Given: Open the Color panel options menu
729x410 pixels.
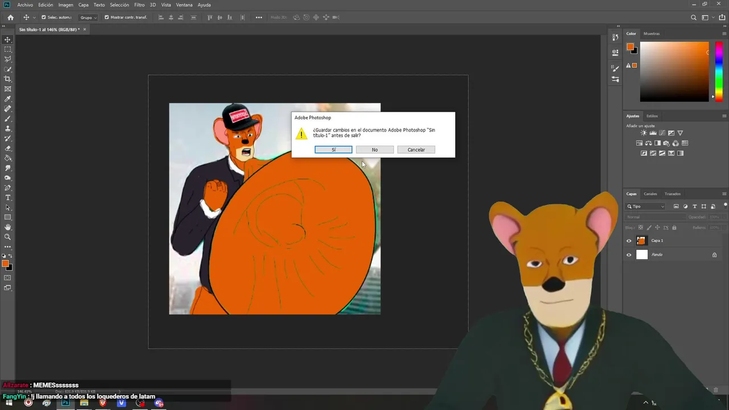Looking at the screenshot, I should pos(724,34).
